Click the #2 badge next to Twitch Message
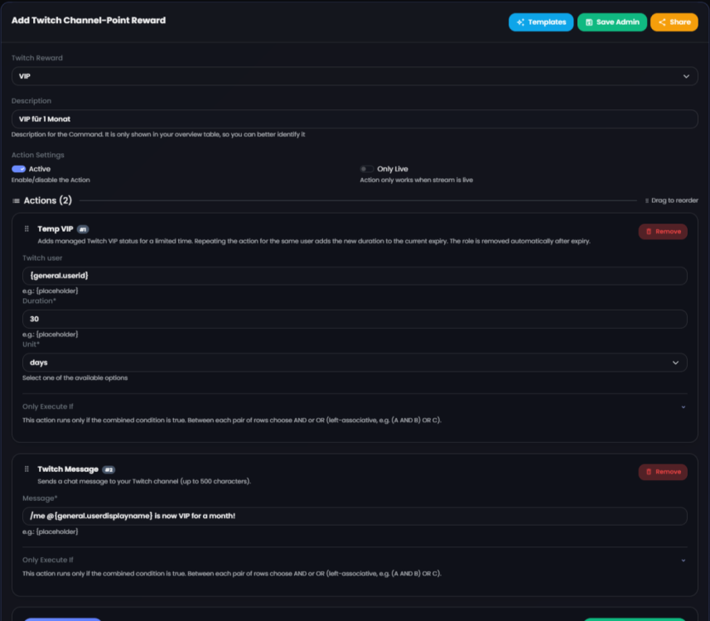The image size is (710, 621). (109, 469)
